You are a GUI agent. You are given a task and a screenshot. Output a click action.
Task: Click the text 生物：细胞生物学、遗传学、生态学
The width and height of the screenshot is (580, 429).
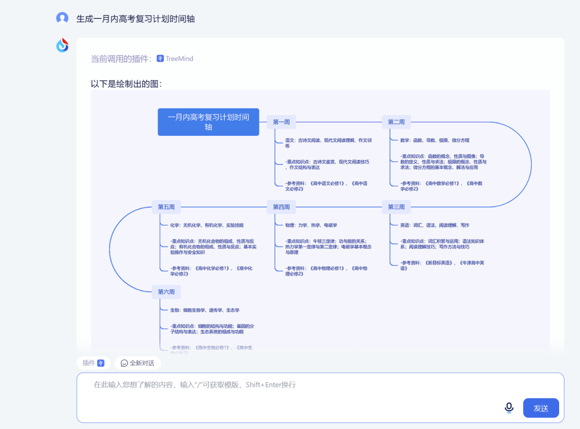pos(205,310)
